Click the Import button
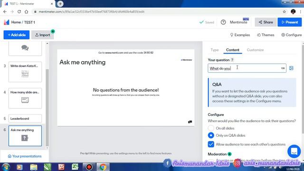Viewport: 304px width, 171px height. pyautogui.click(x=43, y=35)
